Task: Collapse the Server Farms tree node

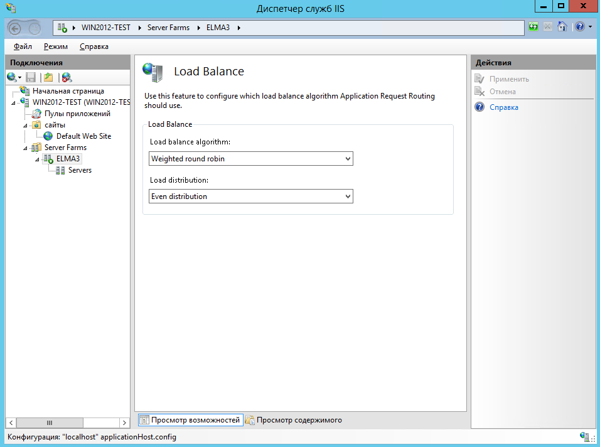Action: point(26,148)
